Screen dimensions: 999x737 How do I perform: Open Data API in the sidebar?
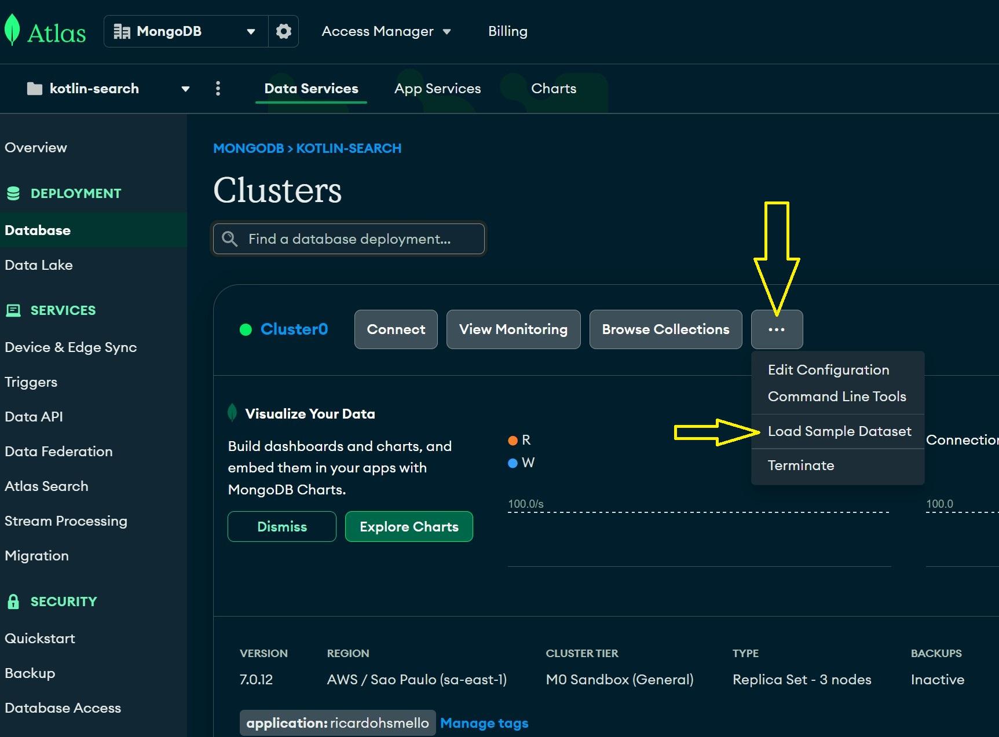(34, 417)
